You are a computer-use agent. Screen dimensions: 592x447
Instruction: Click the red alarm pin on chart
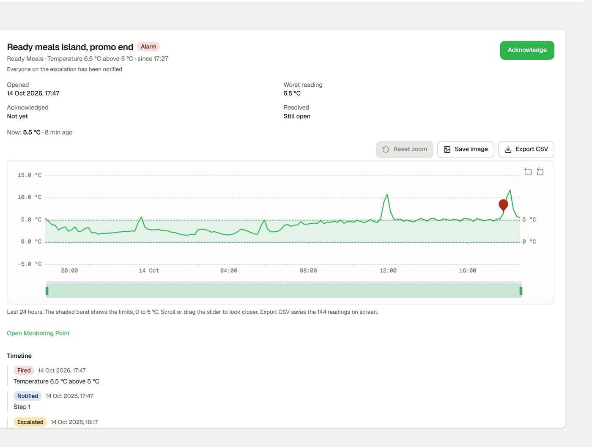tap(503, 205)
